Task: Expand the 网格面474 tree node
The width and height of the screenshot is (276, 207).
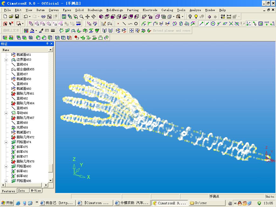Action: click(6, 142)
